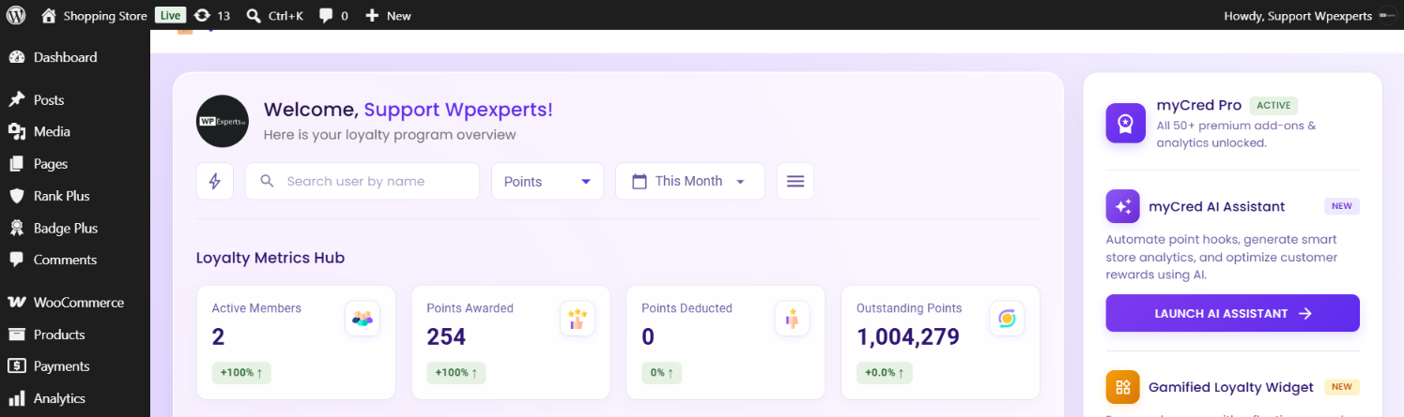Click the Active Members +100% badge
1404x417 pixels.
pyautogui.click(x=241, y=373)
